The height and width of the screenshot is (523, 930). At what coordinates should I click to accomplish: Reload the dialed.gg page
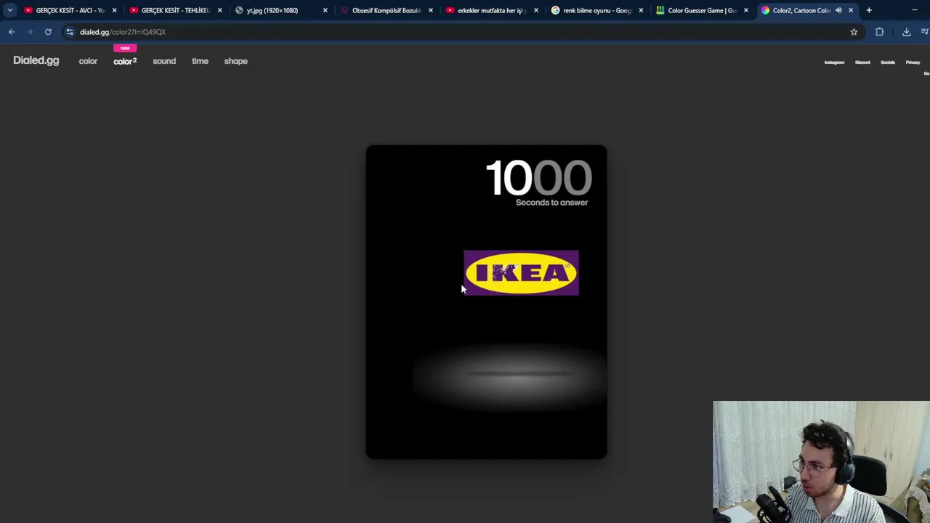[48, 32]
